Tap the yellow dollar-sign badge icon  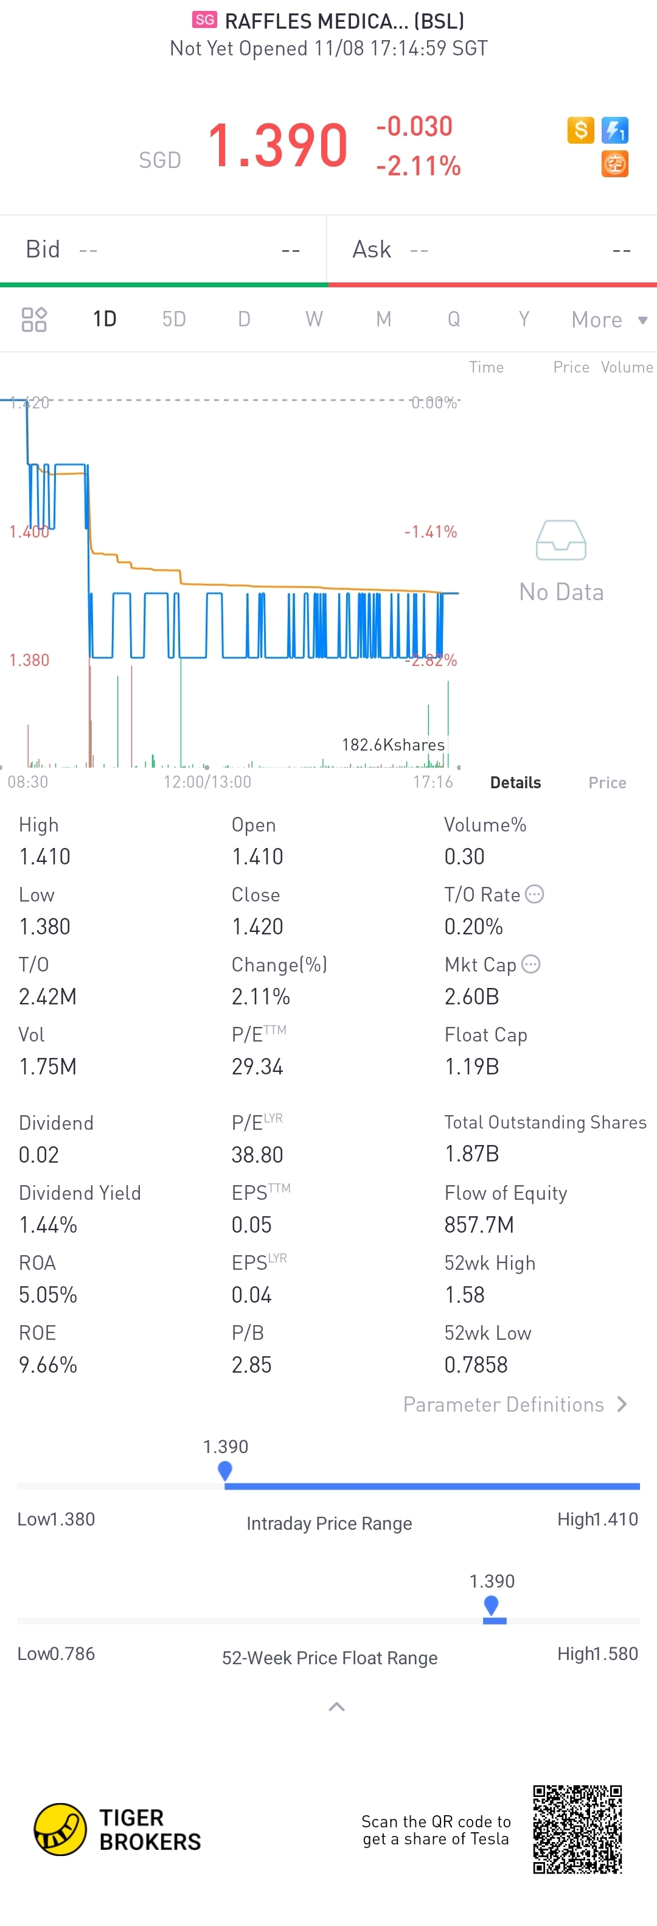[580, 130]
